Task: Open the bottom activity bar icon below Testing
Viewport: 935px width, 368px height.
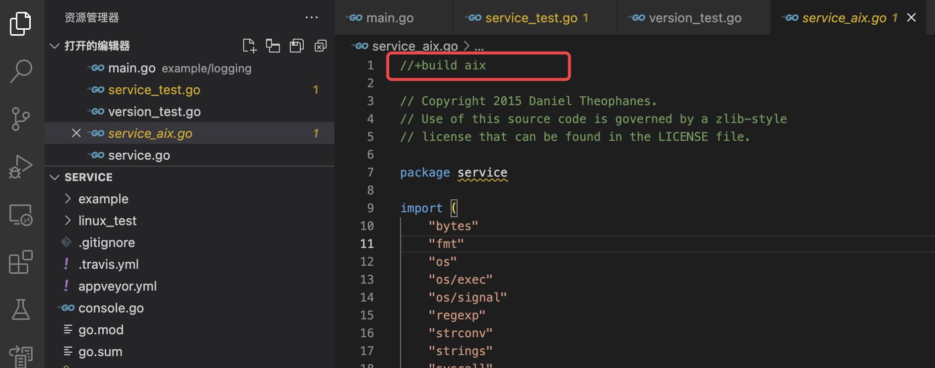Action: [x=21, y=356]
